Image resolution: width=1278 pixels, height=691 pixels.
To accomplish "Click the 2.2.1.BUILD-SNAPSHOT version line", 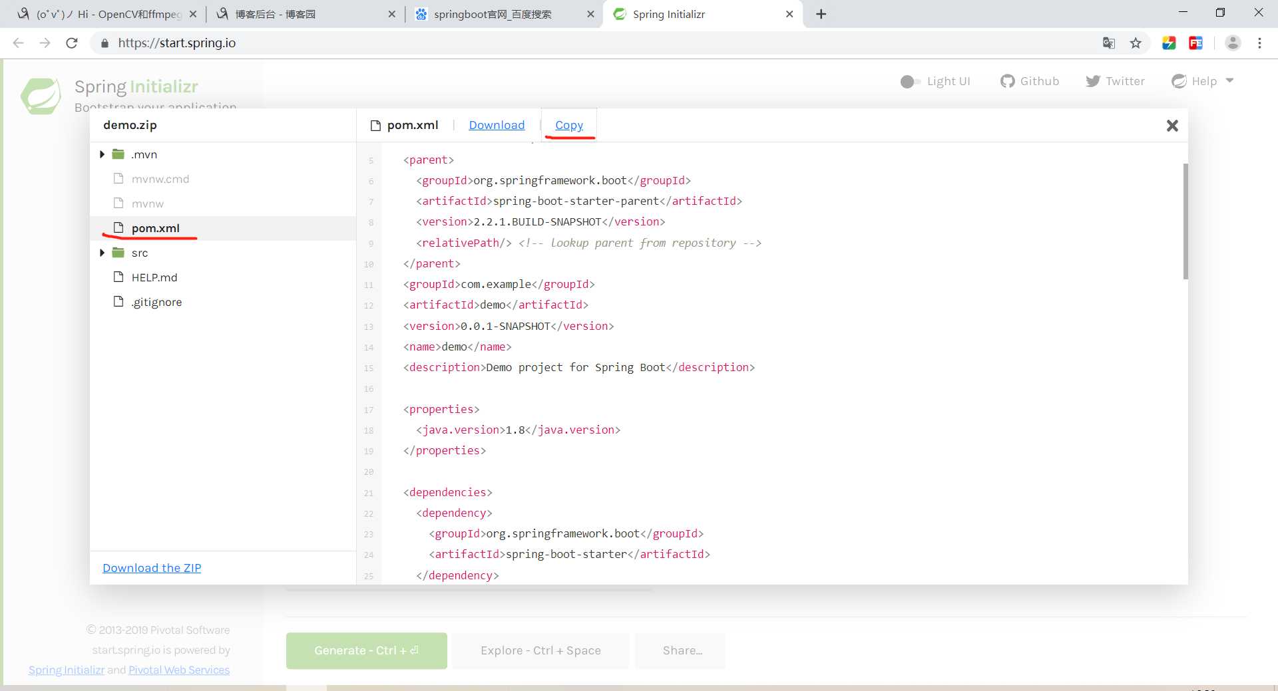I will tap(540, 221).
